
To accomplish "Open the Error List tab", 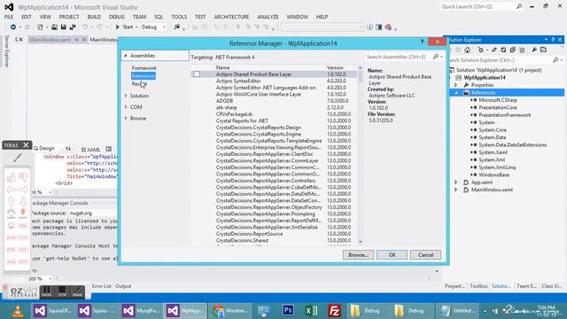I will (102, 286).
